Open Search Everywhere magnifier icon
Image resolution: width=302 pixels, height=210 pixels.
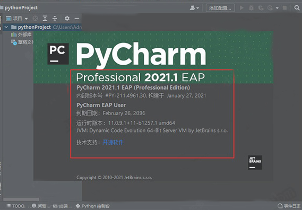(297, 8)
